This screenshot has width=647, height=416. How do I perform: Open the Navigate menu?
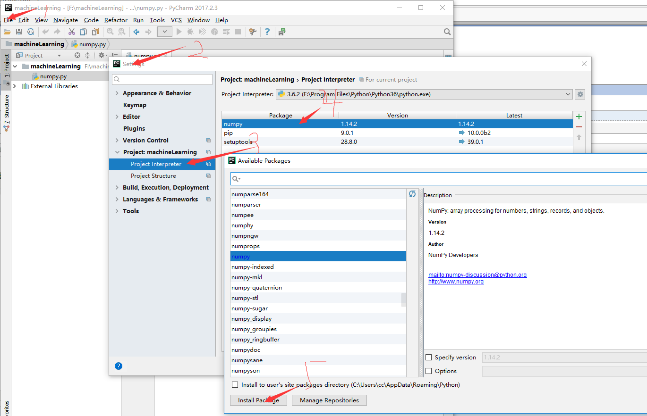pos(66,20)
